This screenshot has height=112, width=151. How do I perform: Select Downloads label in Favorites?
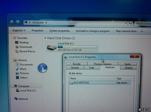tap(26, 47)
